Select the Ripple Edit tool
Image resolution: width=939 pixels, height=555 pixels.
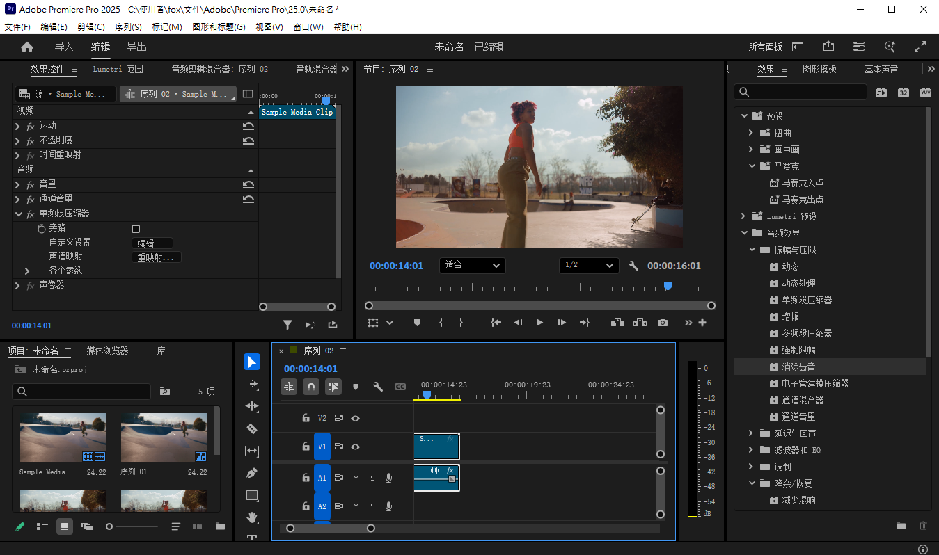[x=252, y=406]
